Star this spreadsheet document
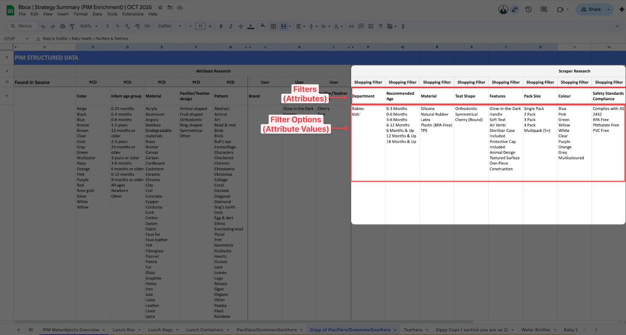 point(160,7)
